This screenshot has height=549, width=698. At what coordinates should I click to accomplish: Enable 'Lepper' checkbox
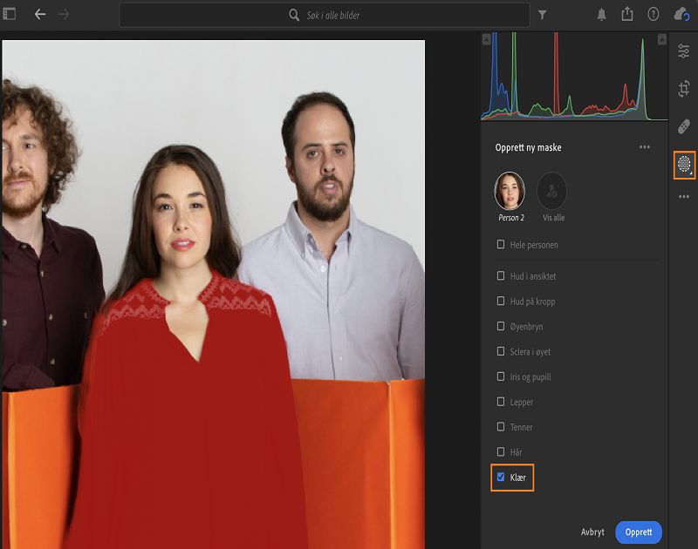coord(501,402)
